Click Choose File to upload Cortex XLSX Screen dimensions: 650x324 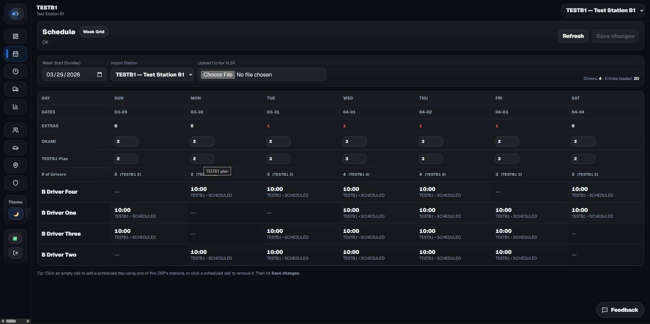click(218, 74)
